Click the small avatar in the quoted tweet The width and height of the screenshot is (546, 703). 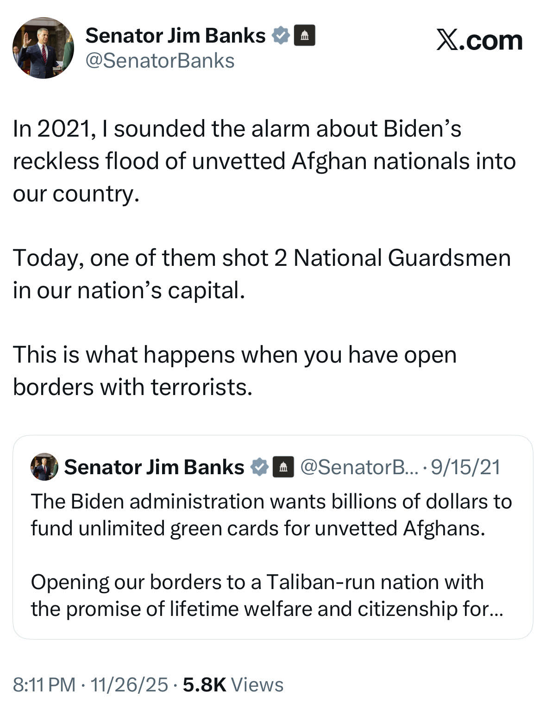point(44,467)
